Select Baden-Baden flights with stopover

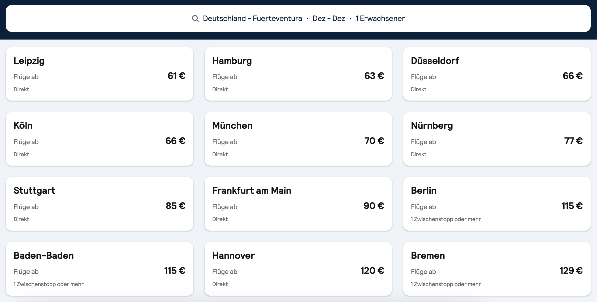point(99,269)
